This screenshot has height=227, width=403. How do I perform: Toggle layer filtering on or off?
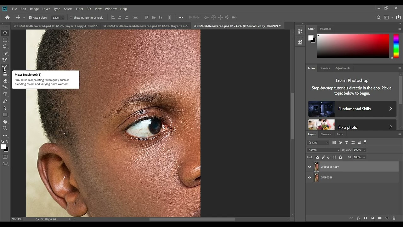pos(365,142)
